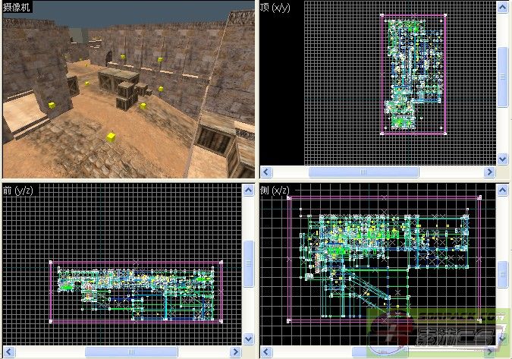
Task: Click horizontal scrollbar thumb in front (y/z) view
Action: click(x=131, y=352)
